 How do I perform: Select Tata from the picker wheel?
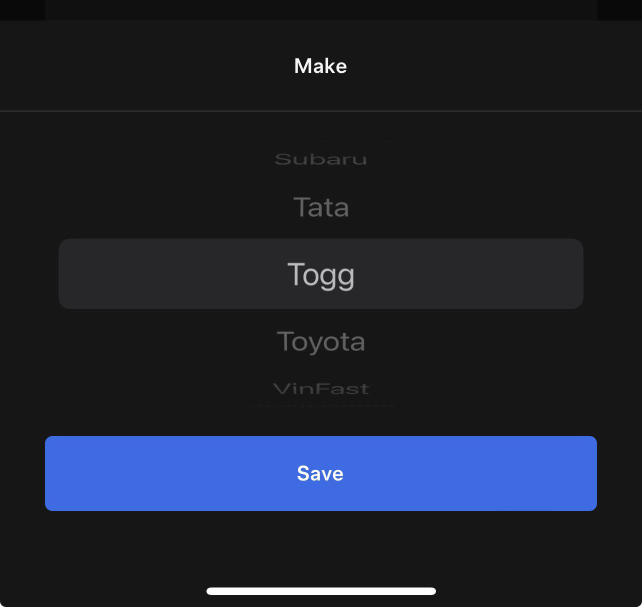(321, 207)
